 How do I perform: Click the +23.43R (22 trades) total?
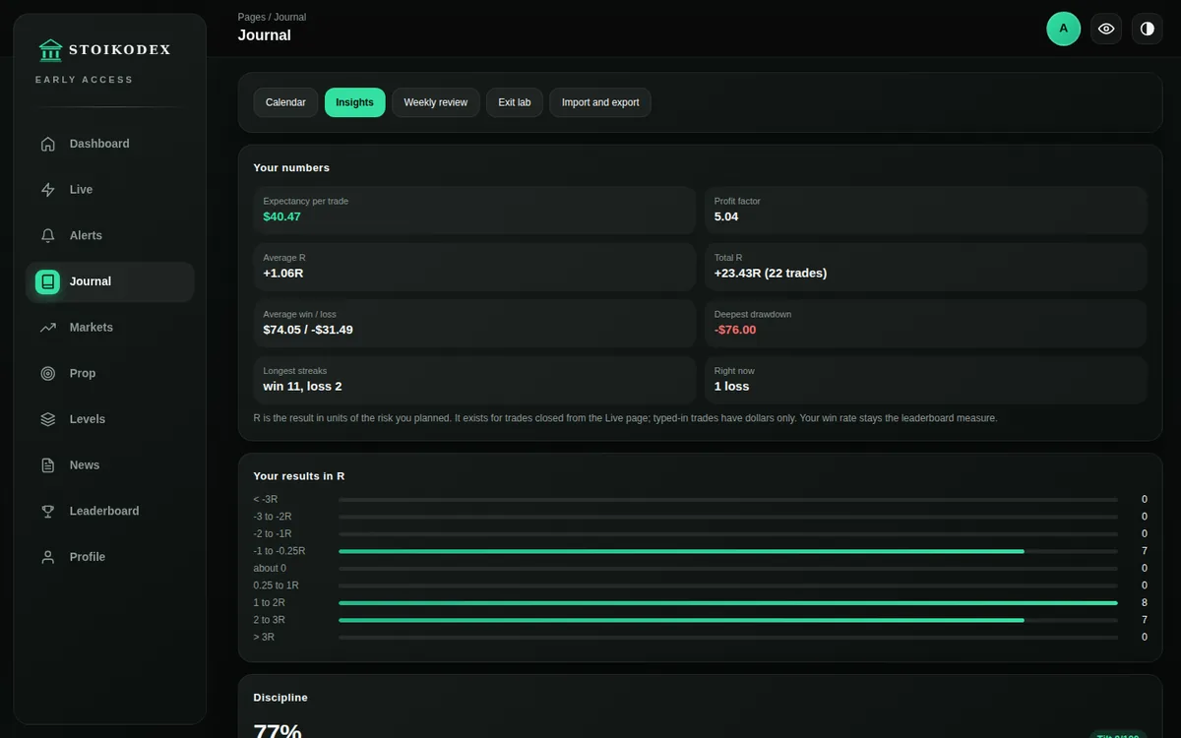pyautogui.click(x=771, y=273)
